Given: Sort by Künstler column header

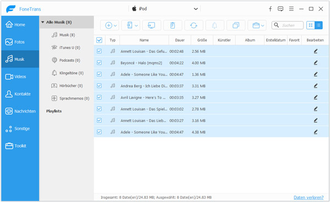Looking at the screenshot, I should coord(224,40).
